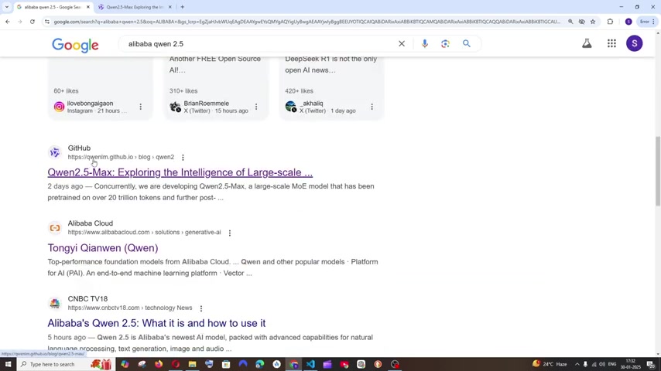Close the Qwen2.5-Max tab
Image resolution: width=661 pixels, height=371 pixels.
click(170, 7)
